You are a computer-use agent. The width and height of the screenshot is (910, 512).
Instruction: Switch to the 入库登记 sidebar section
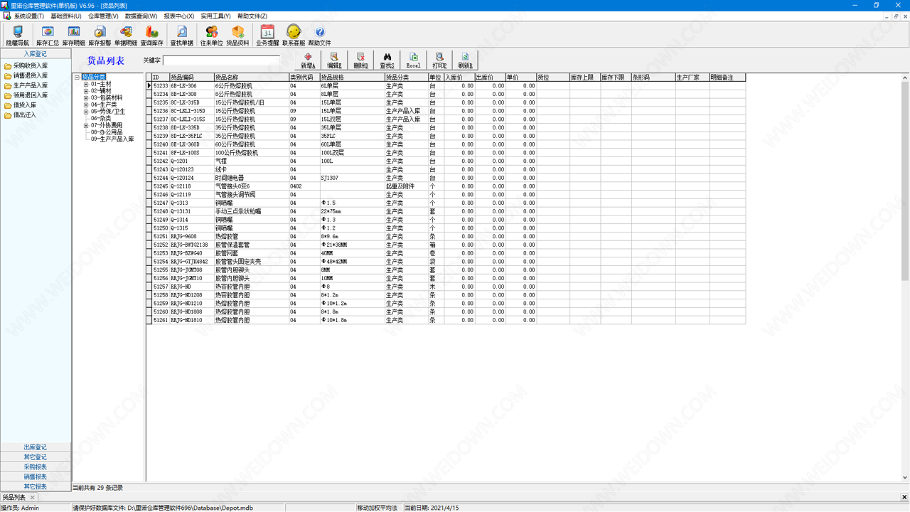[x=36, y=54]
